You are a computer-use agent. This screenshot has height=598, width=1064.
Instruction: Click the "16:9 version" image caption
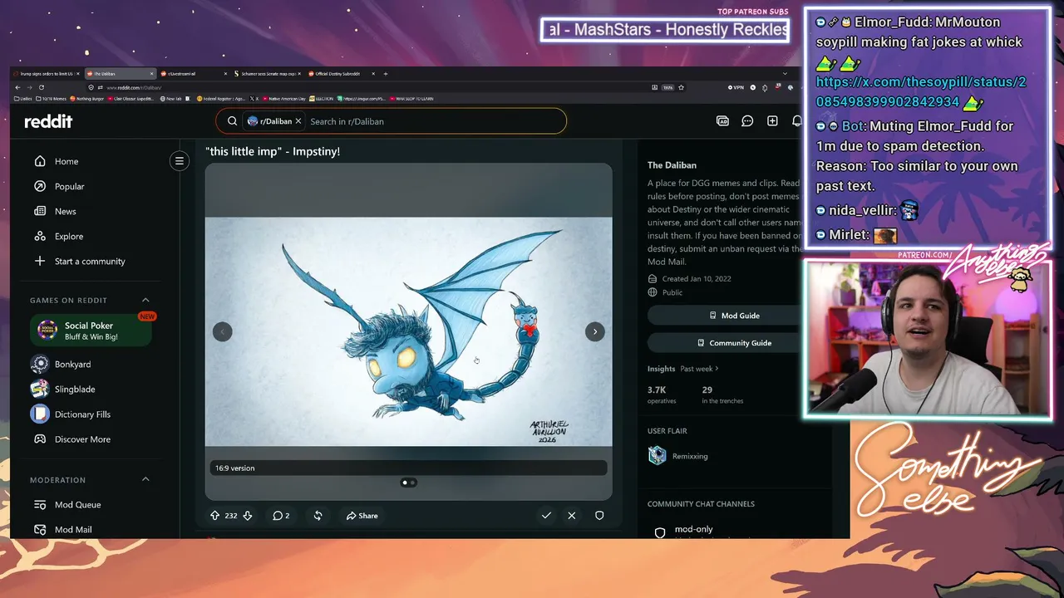coord(234,468)
